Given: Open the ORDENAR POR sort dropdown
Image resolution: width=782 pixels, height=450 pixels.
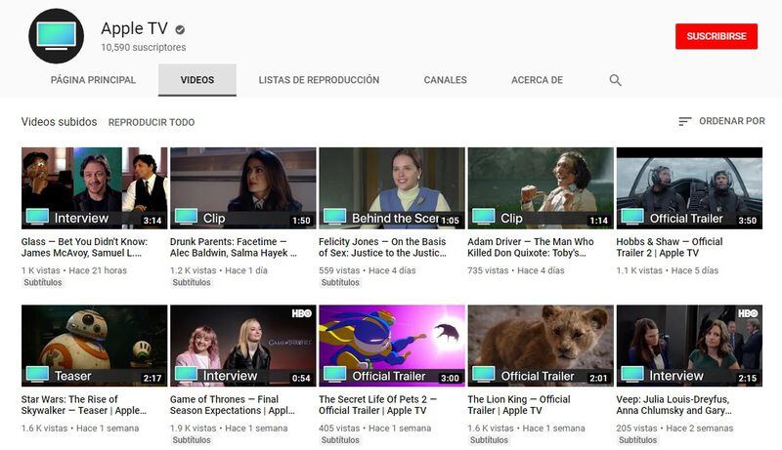Looking at the screenshot, I should coord(721,121).
